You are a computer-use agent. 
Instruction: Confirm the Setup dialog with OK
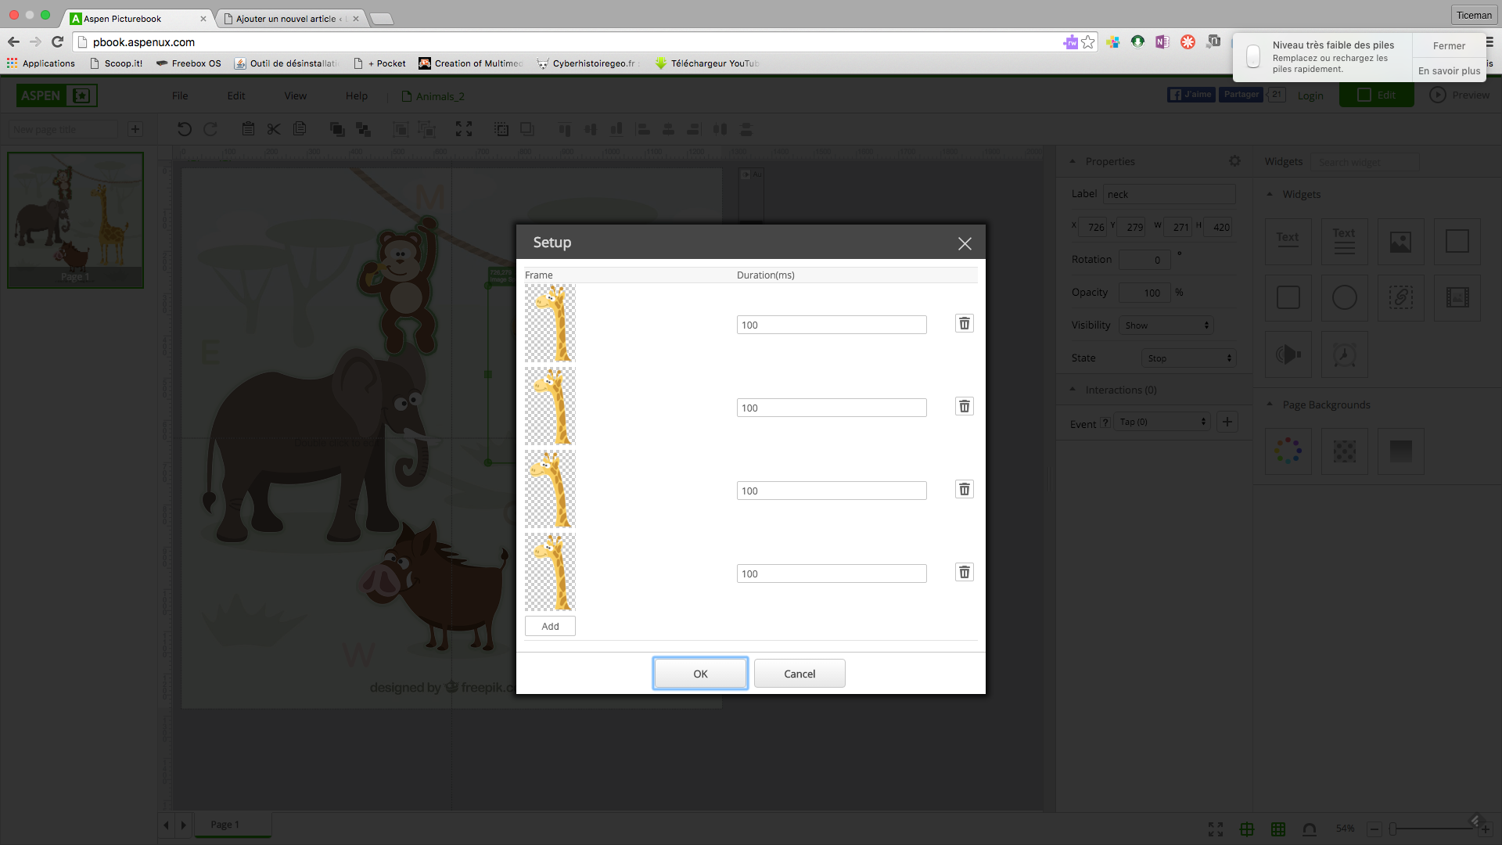coord(700,674)
